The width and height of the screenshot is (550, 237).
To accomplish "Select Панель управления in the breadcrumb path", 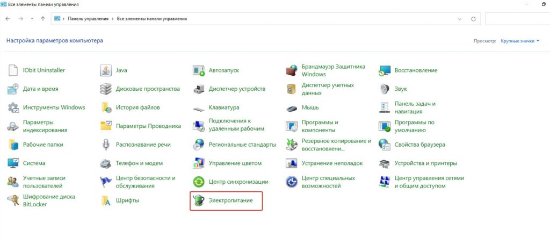I will [88, 19].
